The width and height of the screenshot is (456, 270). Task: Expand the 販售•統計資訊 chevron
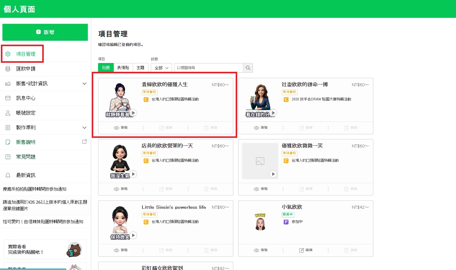coord(85,84)
